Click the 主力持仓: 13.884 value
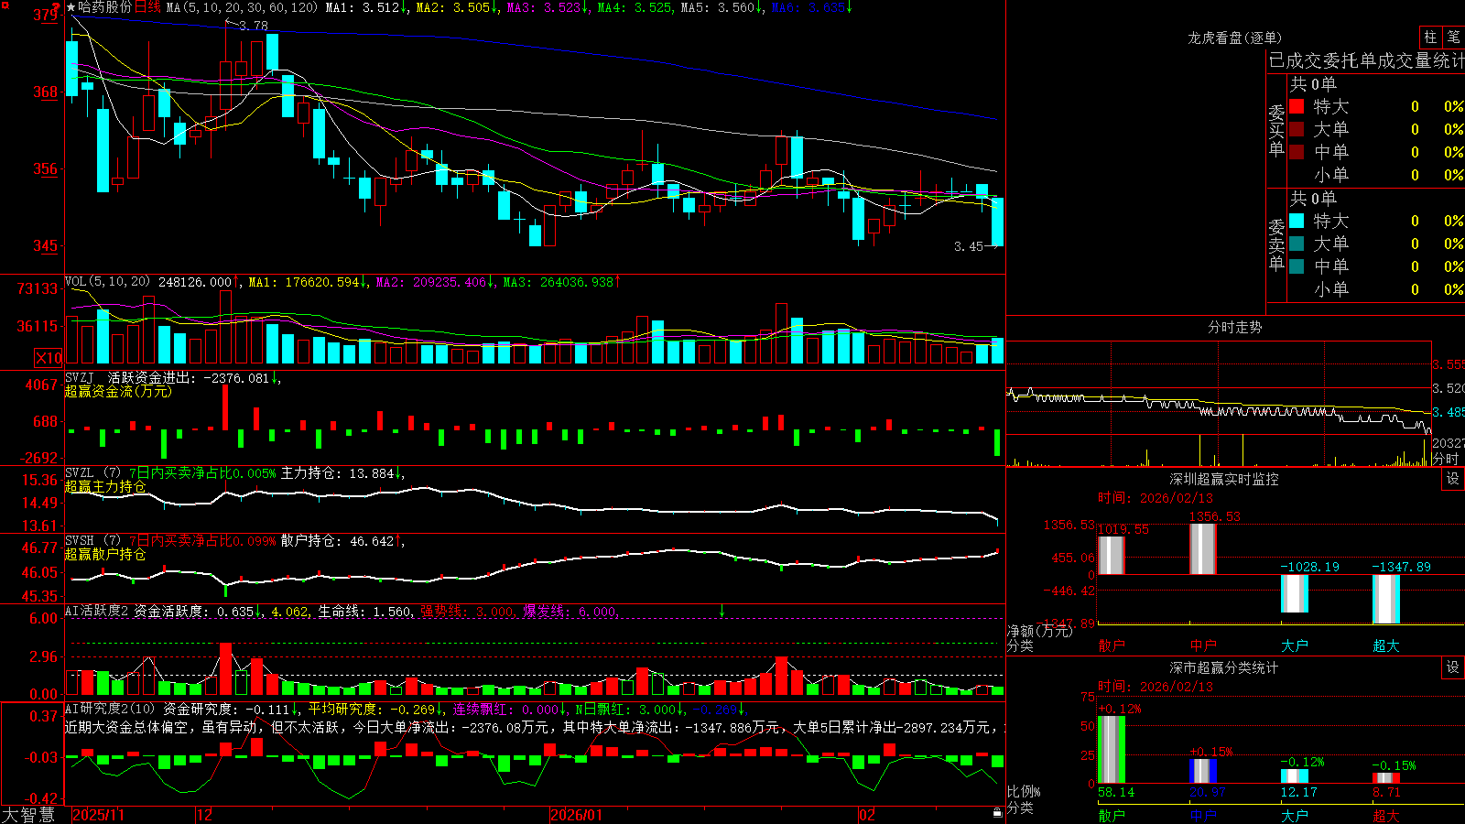 click(338, 473)
